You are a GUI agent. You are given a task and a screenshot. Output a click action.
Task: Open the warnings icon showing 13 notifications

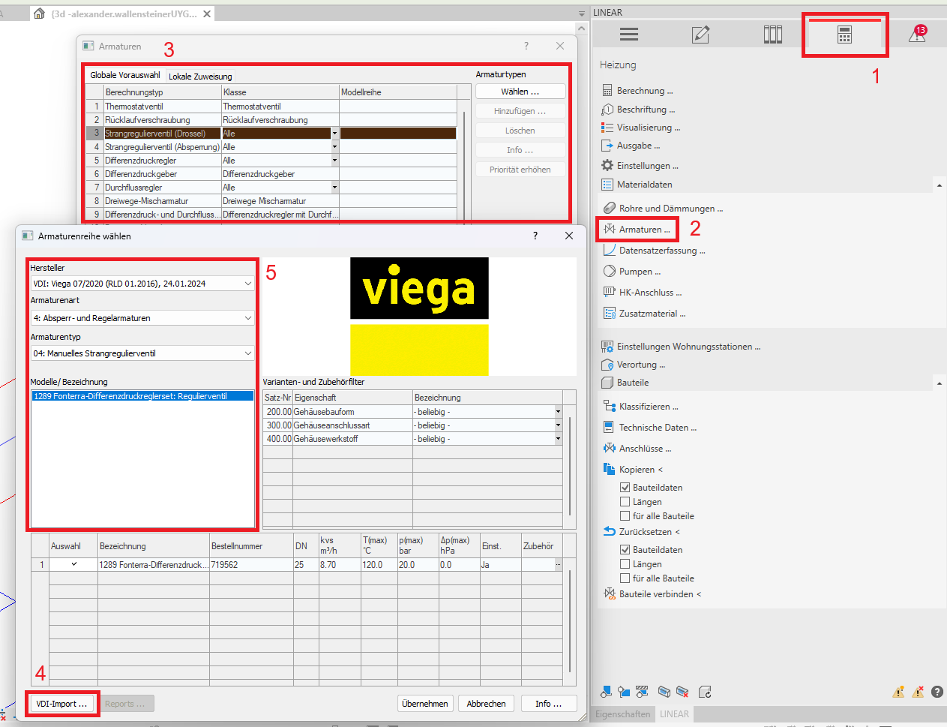(916, 34)
